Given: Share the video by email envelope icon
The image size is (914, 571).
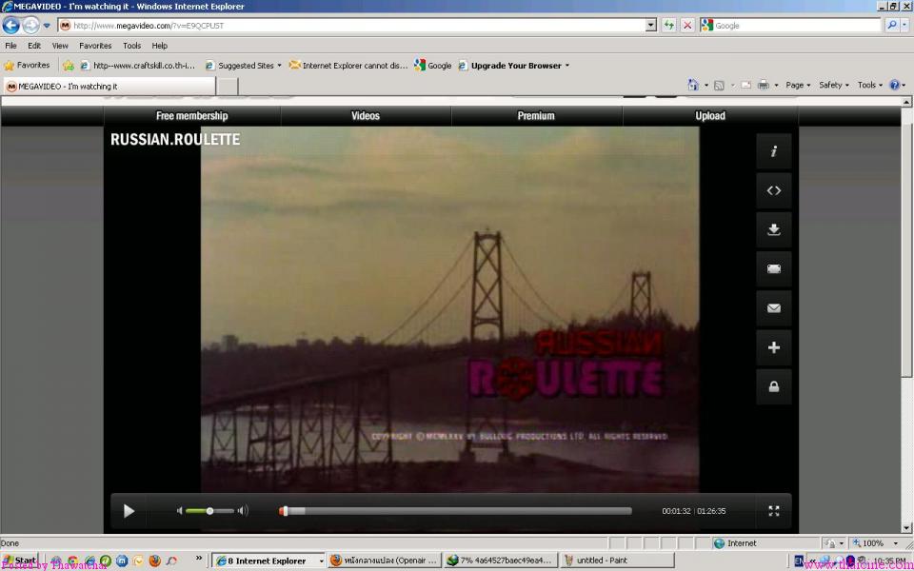Looking at the screenshot, I should tap(773, 308).
